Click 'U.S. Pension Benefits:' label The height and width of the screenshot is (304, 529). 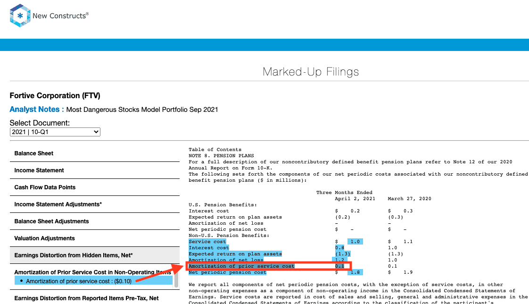pos(223,205)
